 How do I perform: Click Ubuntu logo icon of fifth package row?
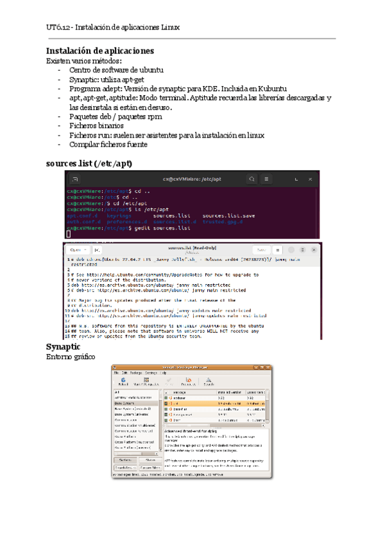point(171,420)
